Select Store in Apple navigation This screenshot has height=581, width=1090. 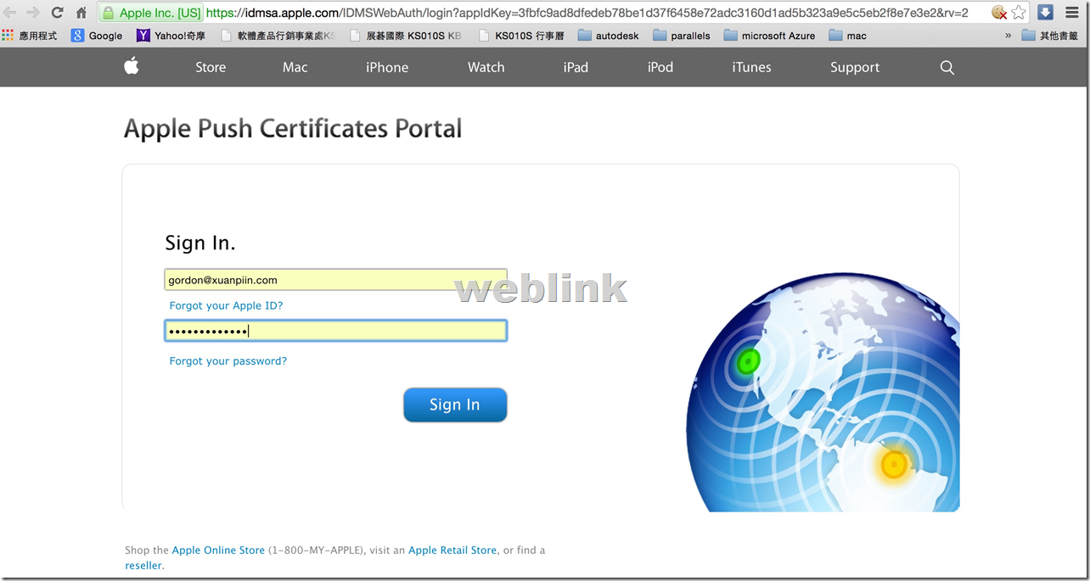click(211, 68)
